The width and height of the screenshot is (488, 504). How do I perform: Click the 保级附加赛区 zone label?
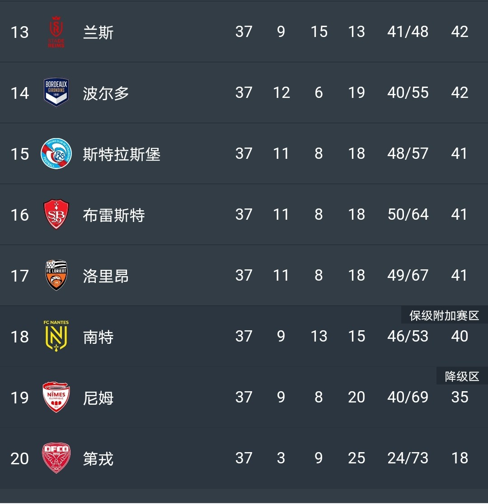444,315
